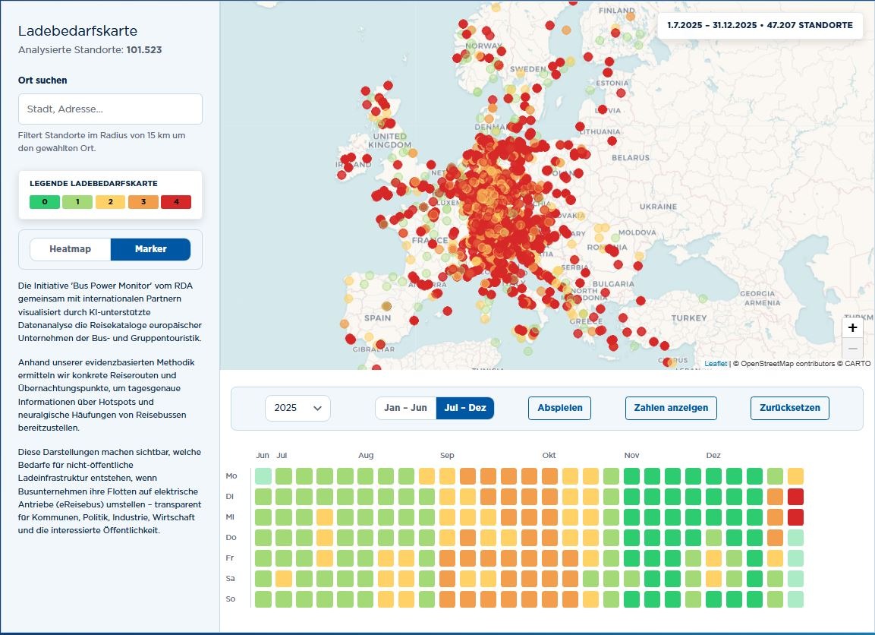
Task: Click legend level 0 green swatch
Action: coord(45,202)
